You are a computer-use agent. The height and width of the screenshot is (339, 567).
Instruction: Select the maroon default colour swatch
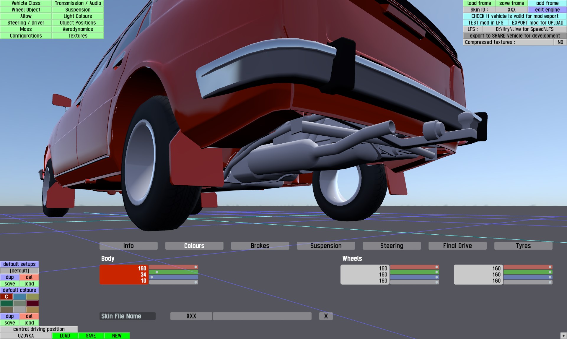(32, 303)
